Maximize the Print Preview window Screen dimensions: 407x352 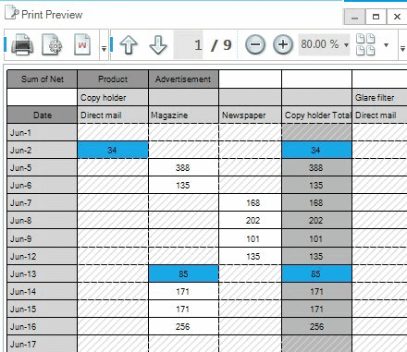pyautogui.click(x=376, y=17)
